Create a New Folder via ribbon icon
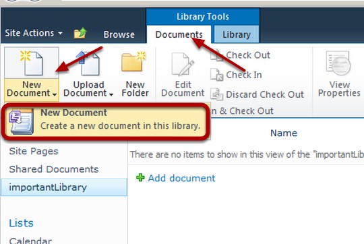 [x=133, y=61]
